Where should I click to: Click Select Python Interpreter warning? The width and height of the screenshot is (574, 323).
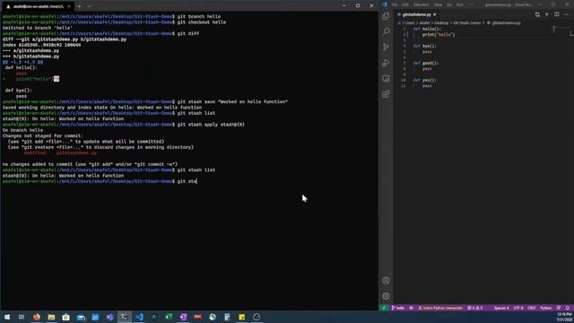[x=440, y=308]
